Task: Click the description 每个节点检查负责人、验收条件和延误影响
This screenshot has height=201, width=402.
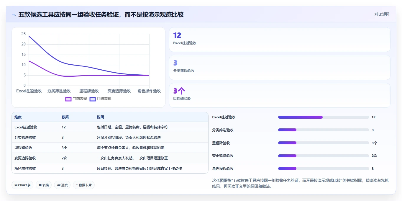Action: tap(131, 148)
